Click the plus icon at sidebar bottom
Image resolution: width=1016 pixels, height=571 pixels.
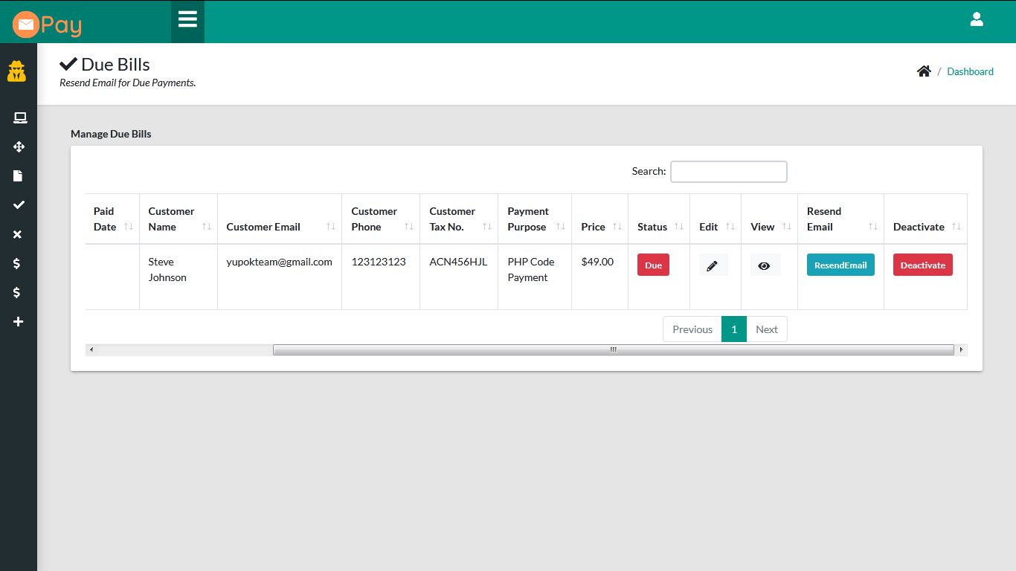pyautogui.click(x=19, y=321)
